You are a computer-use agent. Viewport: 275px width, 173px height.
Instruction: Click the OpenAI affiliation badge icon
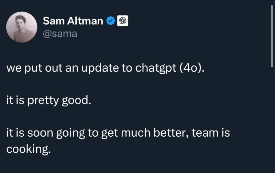(122, 21)
